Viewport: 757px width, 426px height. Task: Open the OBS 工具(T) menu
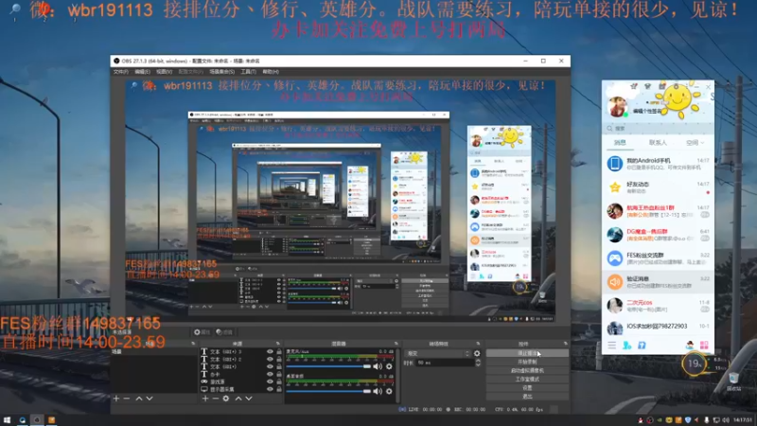pos(248,72)
